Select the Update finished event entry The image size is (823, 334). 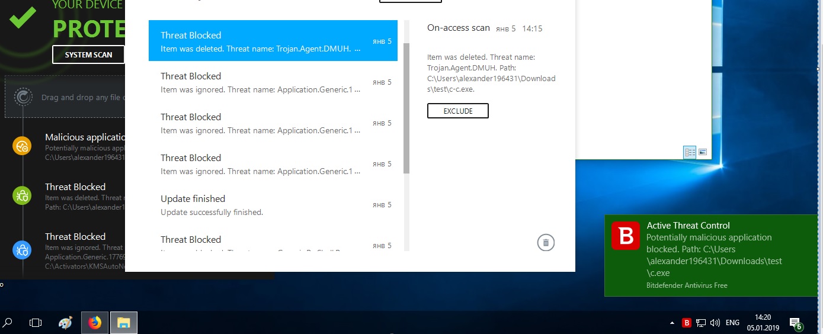273,205
